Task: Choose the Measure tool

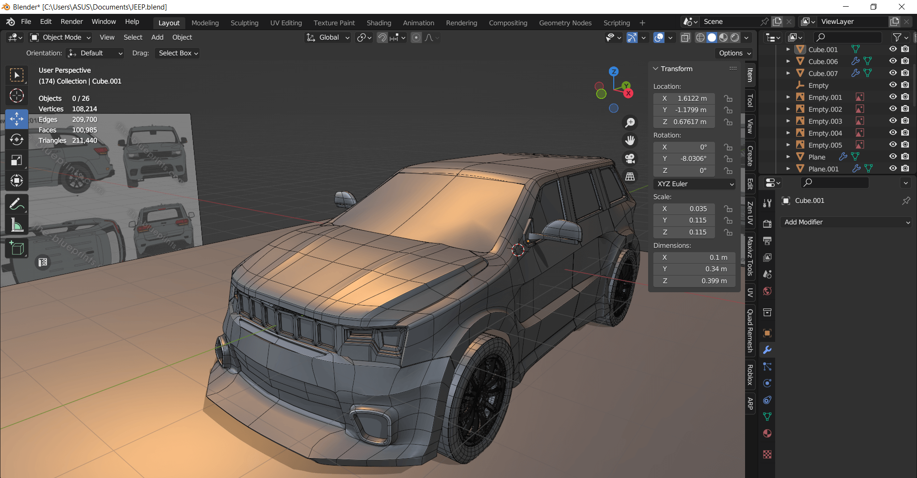Action: pyautogui.click(x=17, y=225)
